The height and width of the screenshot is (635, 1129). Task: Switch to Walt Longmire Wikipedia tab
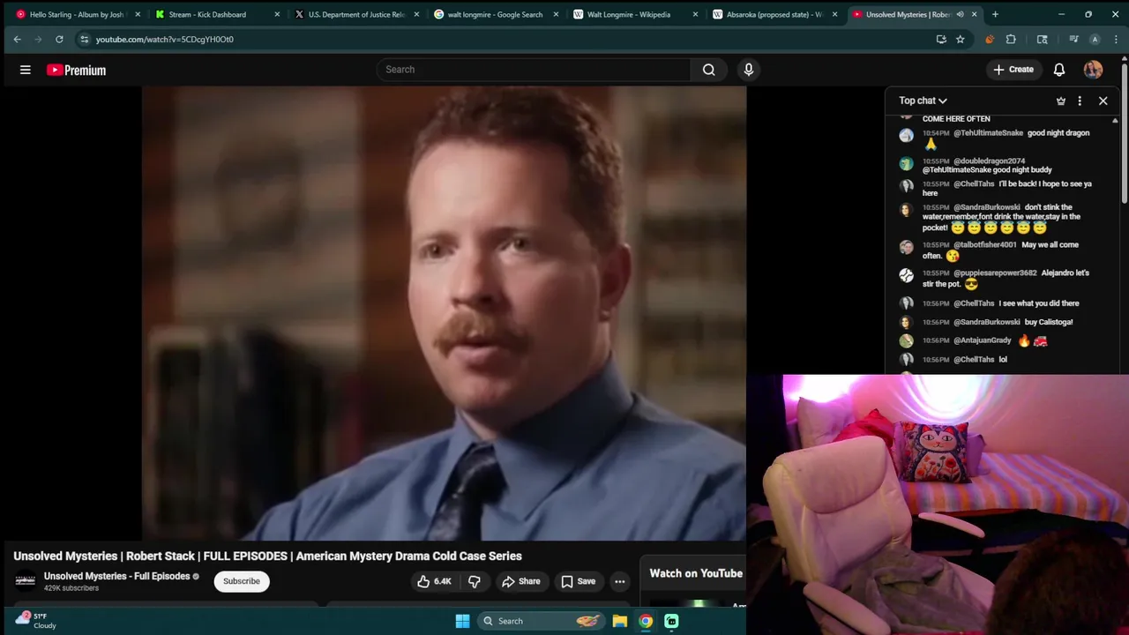(x=633, y=14)
